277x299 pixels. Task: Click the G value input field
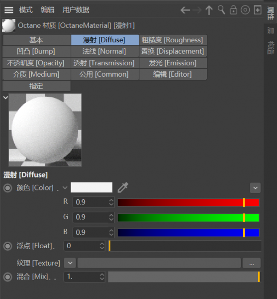point(91,217)
